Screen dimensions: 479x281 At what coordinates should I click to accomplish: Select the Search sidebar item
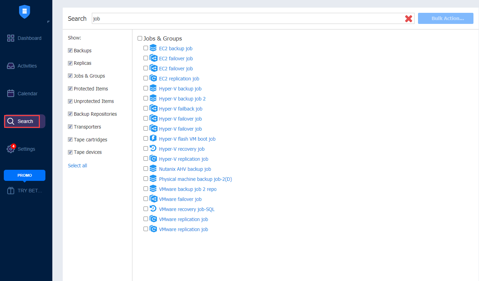click(x=24, y=121)
